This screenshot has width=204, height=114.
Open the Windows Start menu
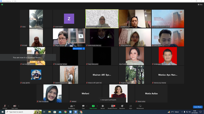pos(3,112)
